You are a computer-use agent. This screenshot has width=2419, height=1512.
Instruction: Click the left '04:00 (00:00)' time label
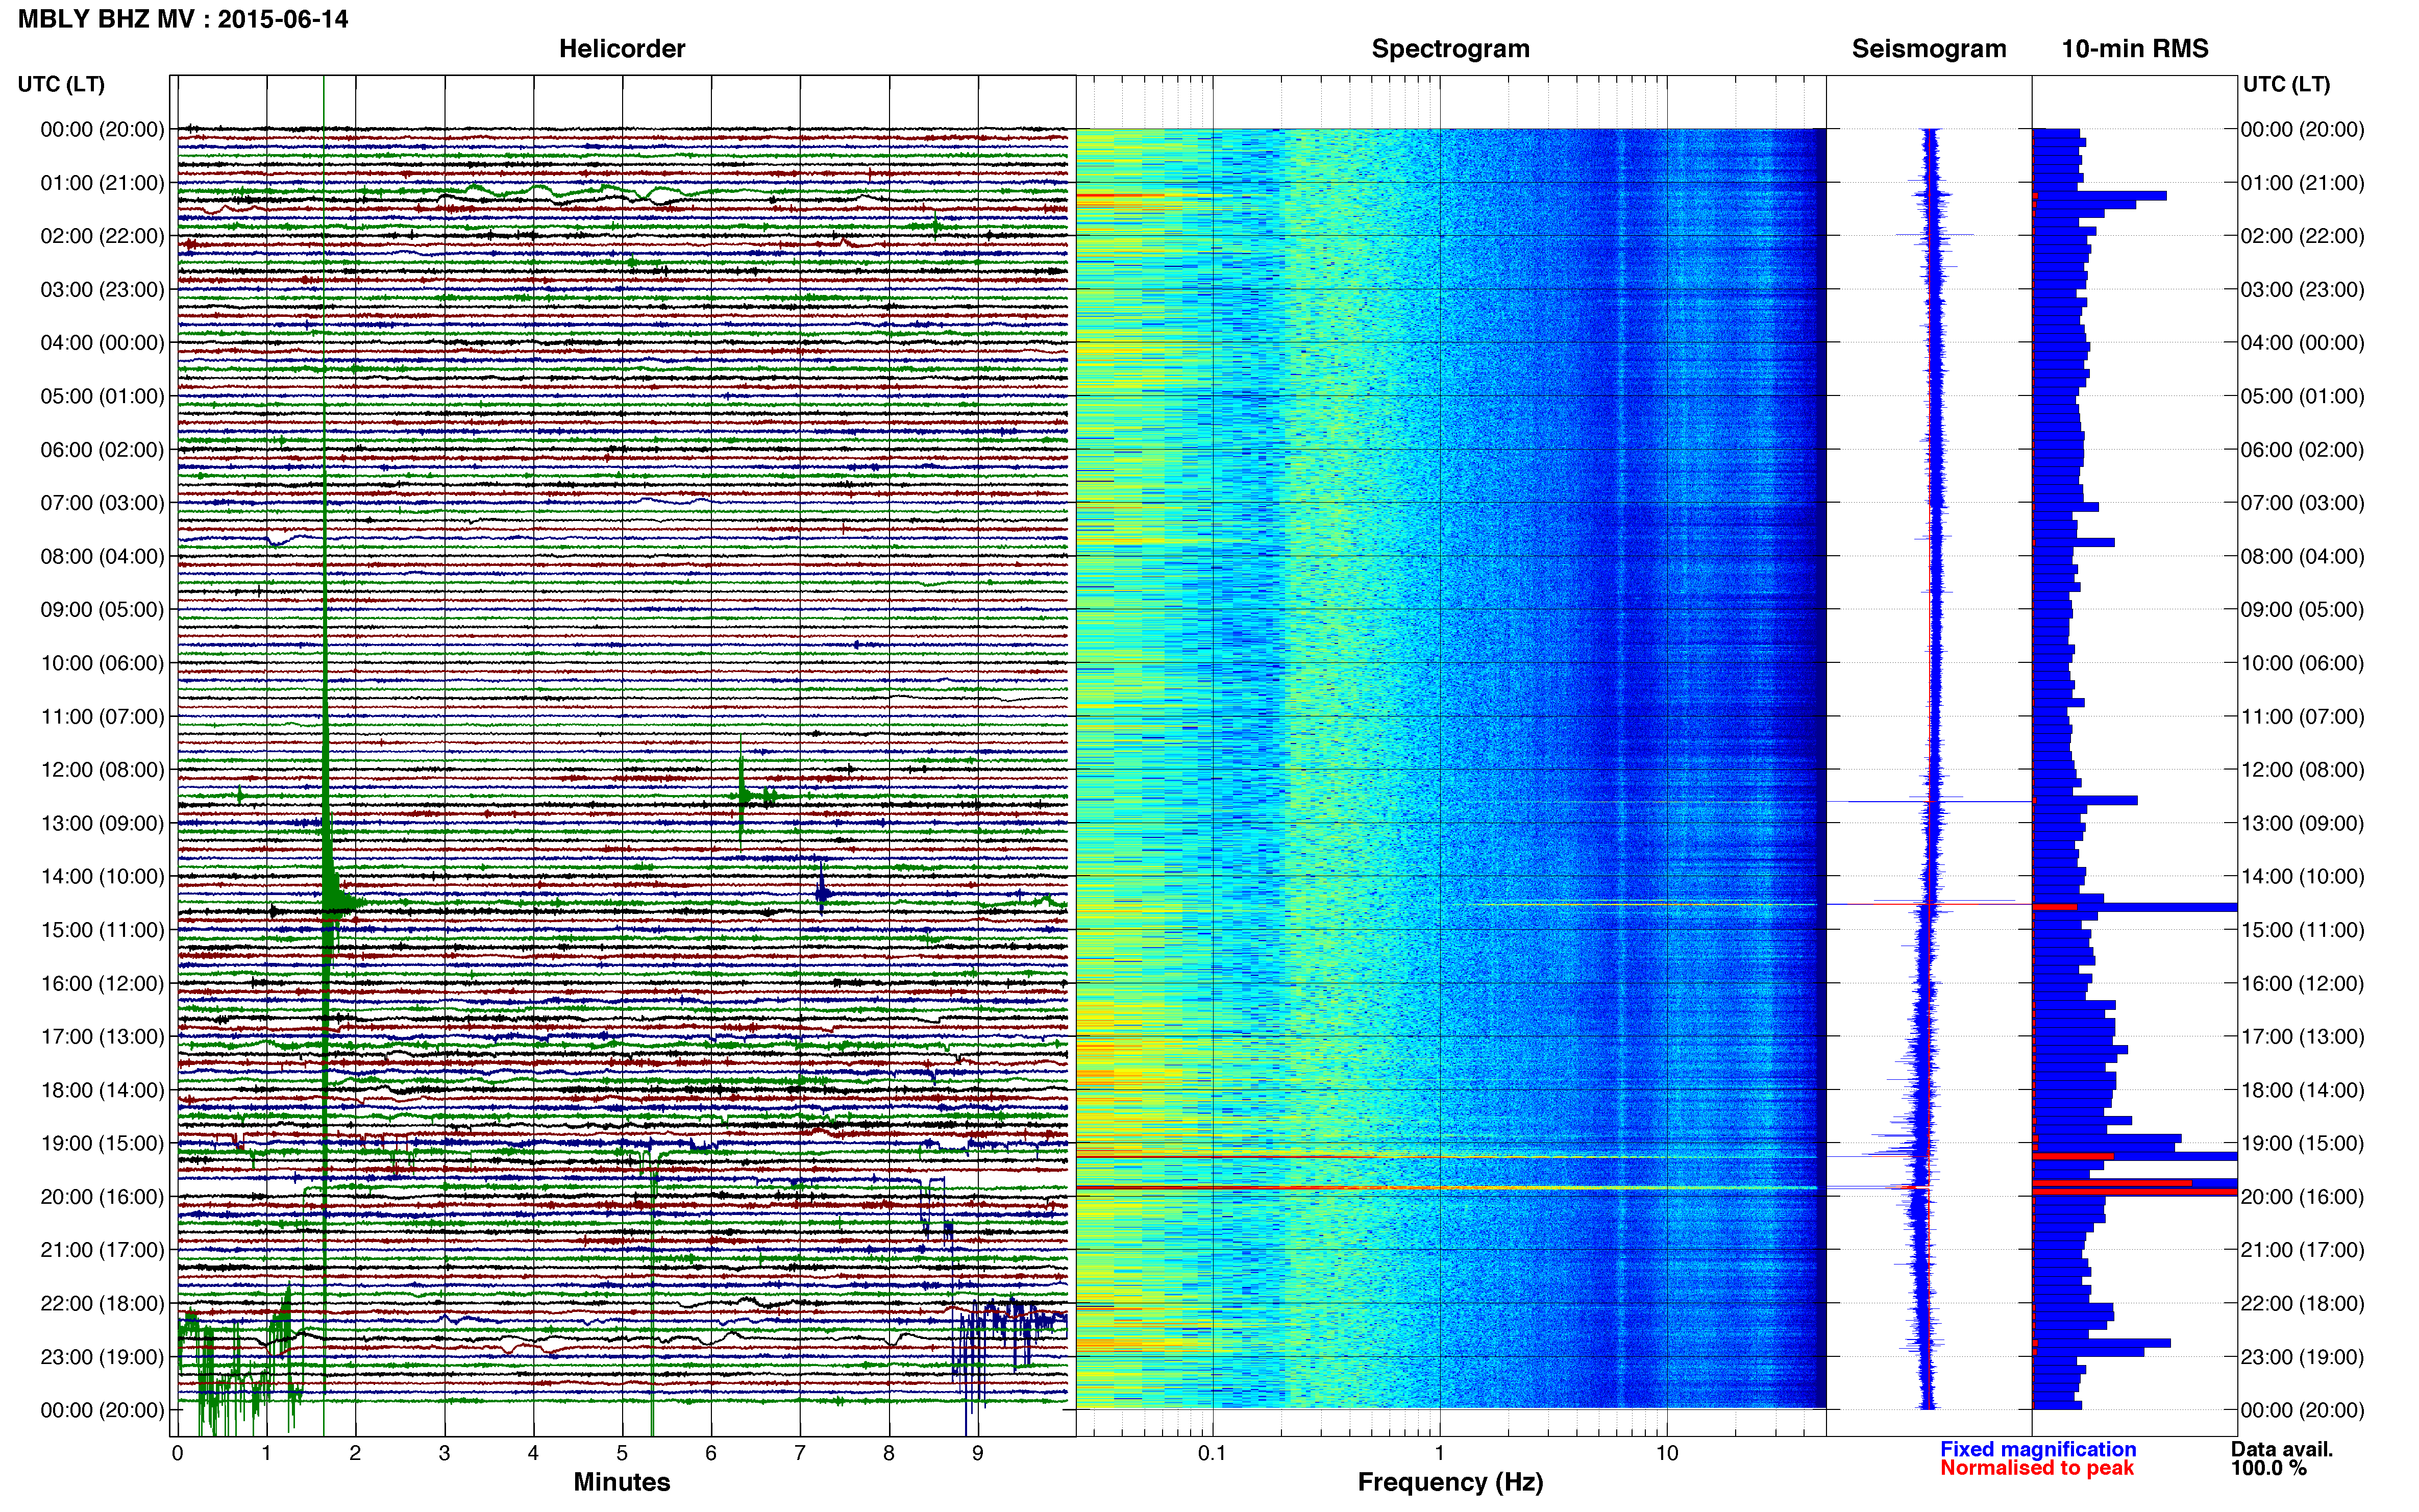(x=102, y=343)
